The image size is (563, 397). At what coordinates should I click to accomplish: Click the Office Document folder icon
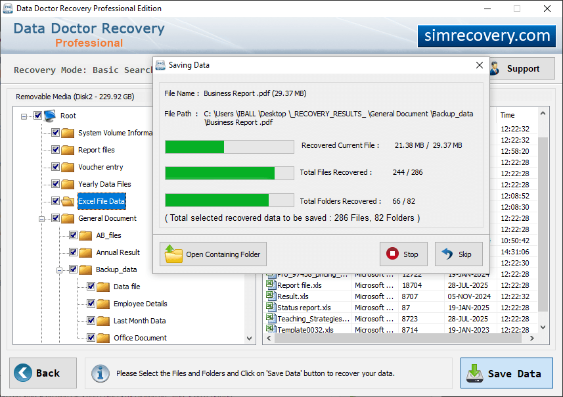coord(103,338)
